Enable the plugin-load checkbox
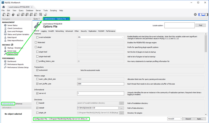209x123 pixels. point(37,52)
